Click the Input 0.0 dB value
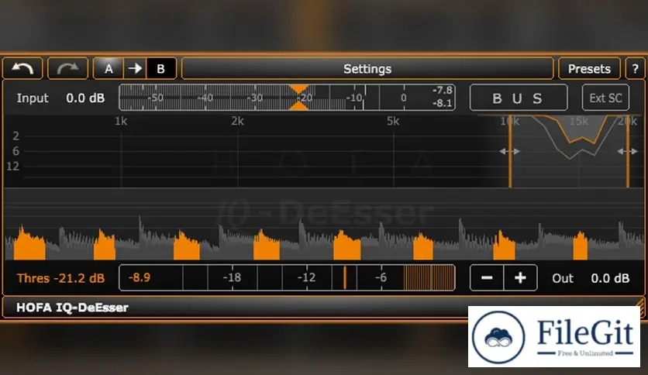 coord(85,98)
